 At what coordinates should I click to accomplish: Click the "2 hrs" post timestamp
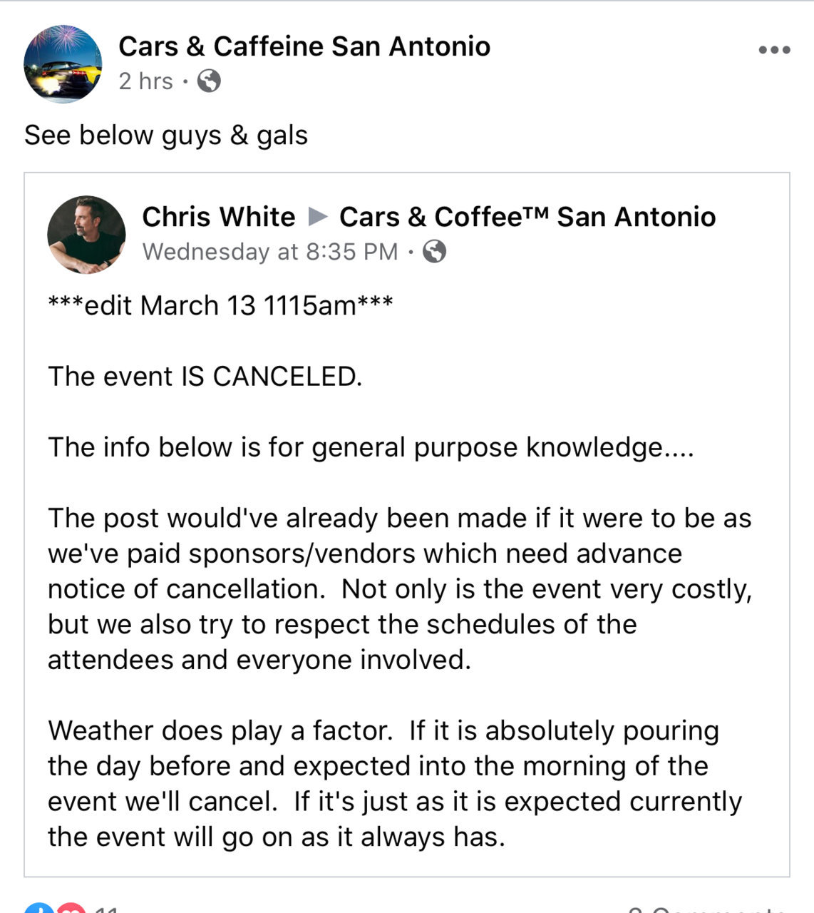(x=146, y=81)
